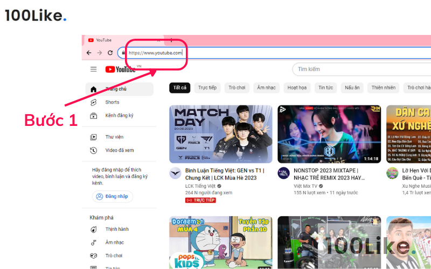
Task: Select the Âm nhạc filter chip
Action: (266, 88)
